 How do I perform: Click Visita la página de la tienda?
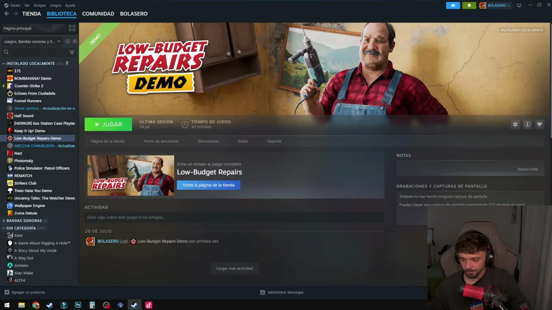tap(209, 185)
